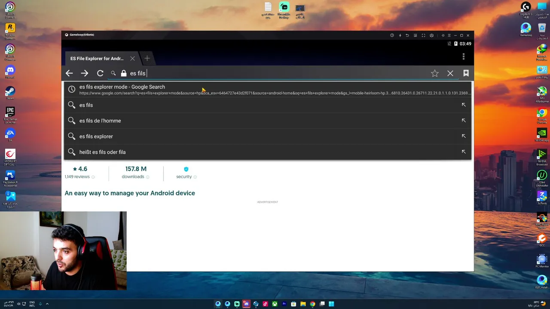Viewport: 550px width, 309px height.
Task: Bookmark this page with the star icon
Action: pyautogui.click(x=435, y=73)
